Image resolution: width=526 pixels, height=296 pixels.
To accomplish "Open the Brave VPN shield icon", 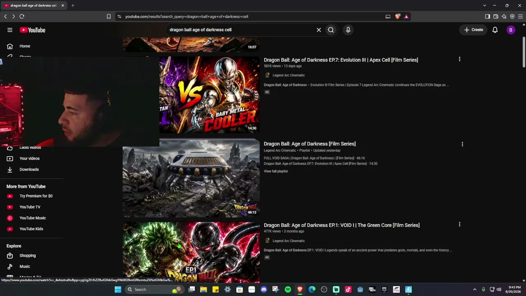I will (x=512, y=16).
